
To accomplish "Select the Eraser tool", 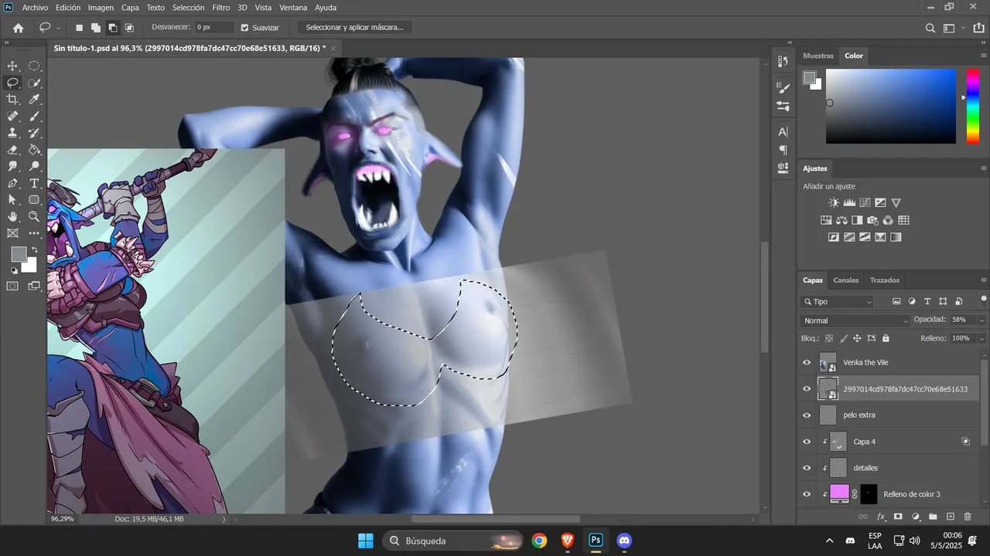I will click(12, 150).
